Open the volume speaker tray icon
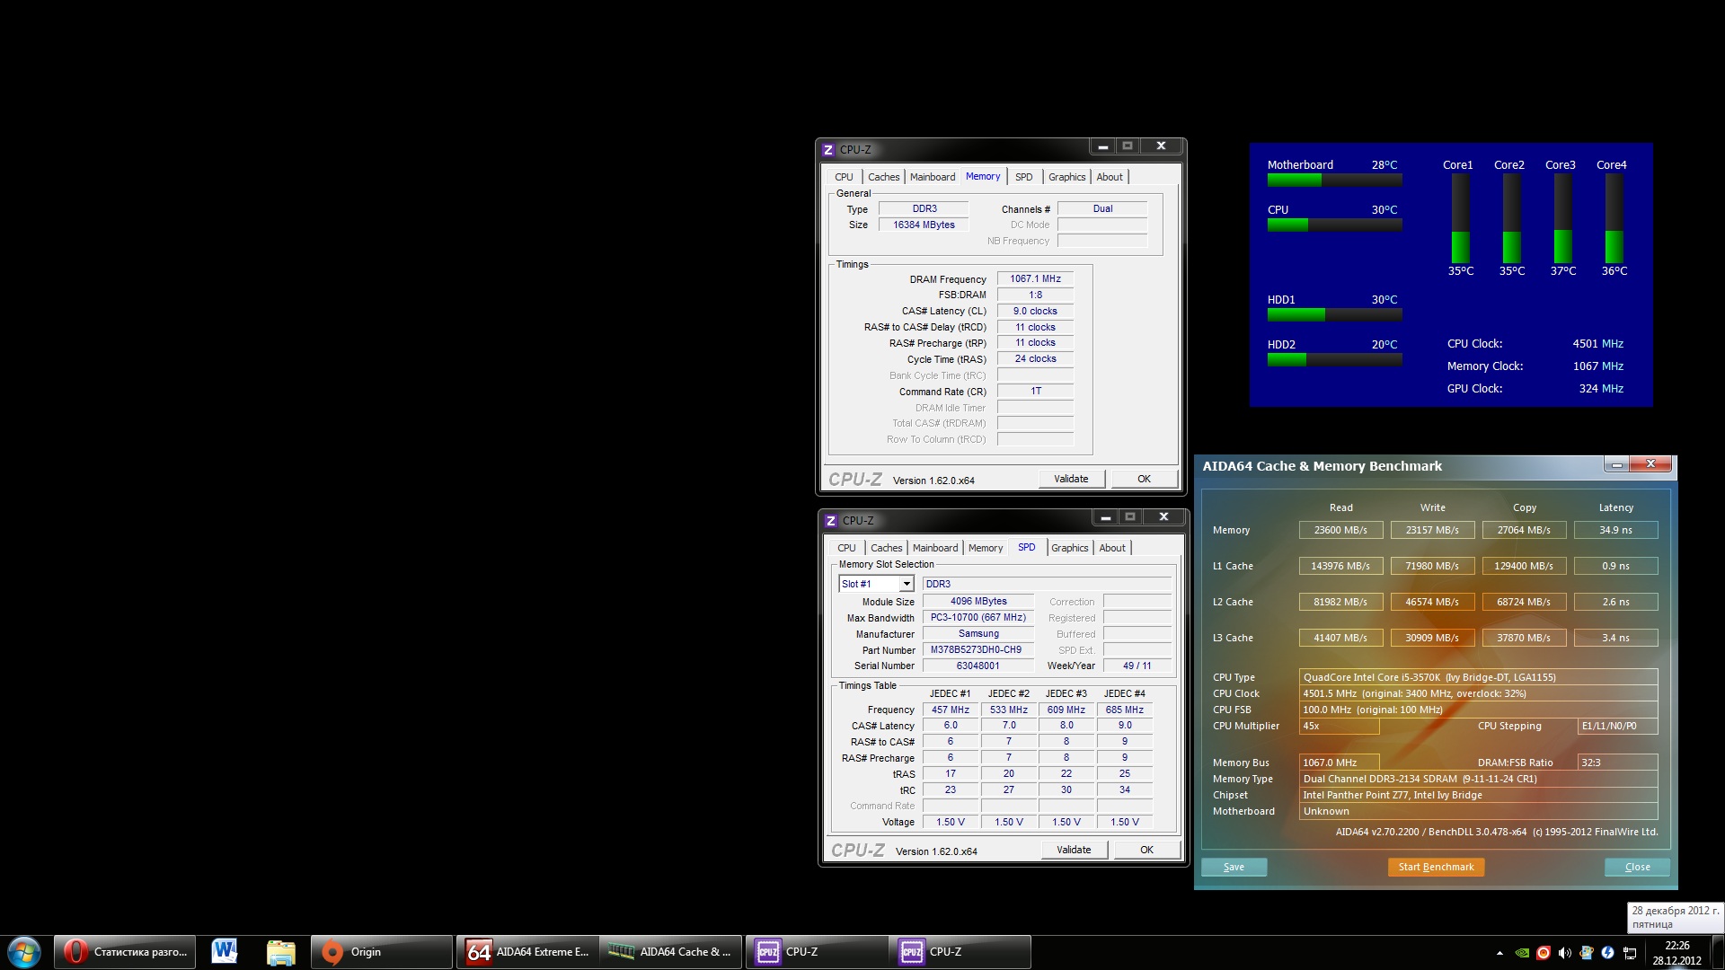 [x=1565, y=953]
